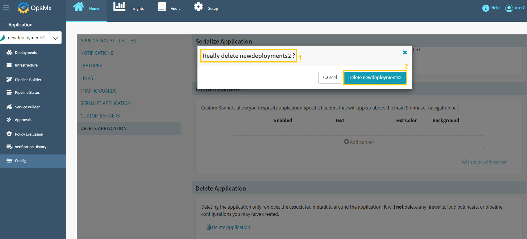This screenshot has height=239, width=527.
Task: Click the Add banner area
Action: coord(359,142)
